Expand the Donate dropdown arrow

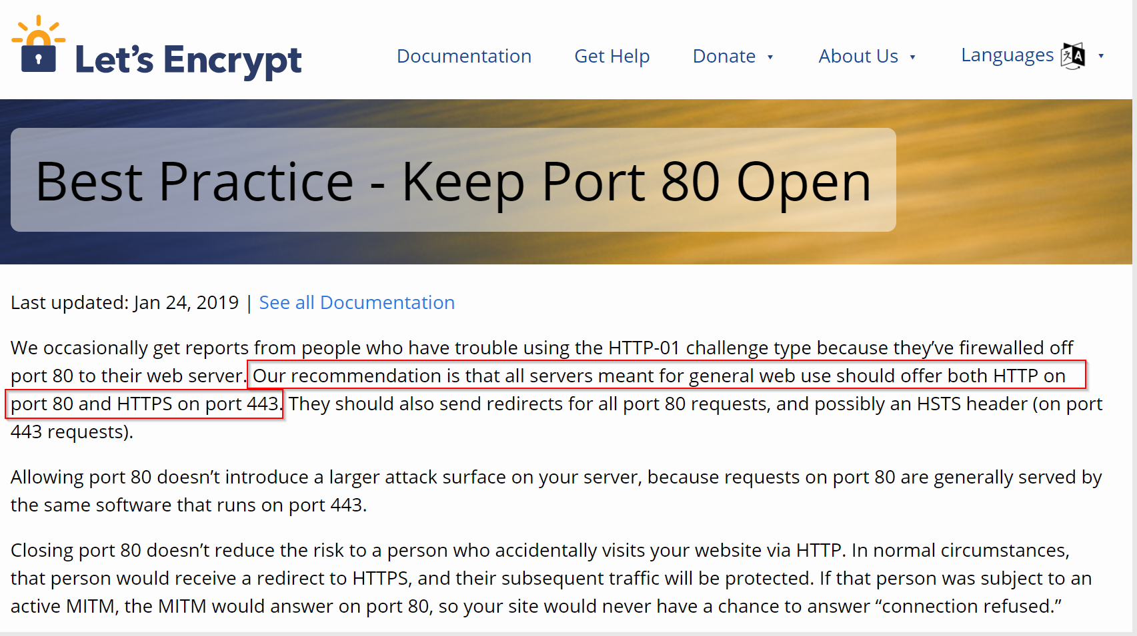[770, 57]
